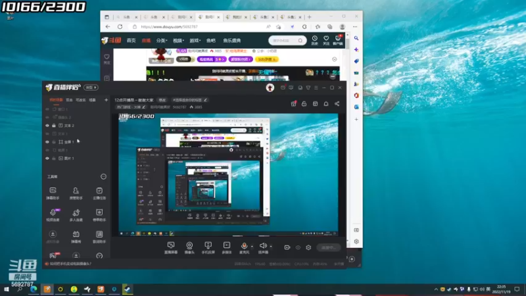Click the streamer avatar in companion title bar
The width and height of the screenshot is (526, 296).
(x=270, y=87)
